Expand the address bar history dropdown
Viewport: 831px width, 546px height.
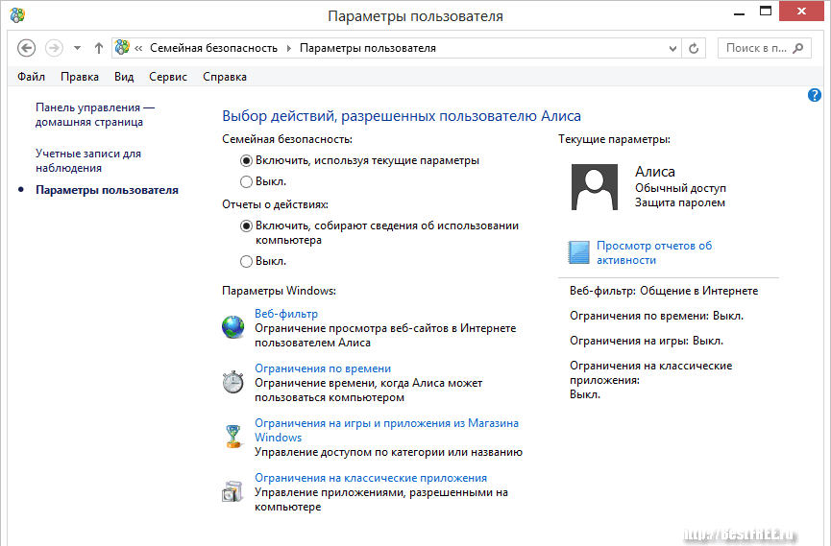tap(672, 49)
